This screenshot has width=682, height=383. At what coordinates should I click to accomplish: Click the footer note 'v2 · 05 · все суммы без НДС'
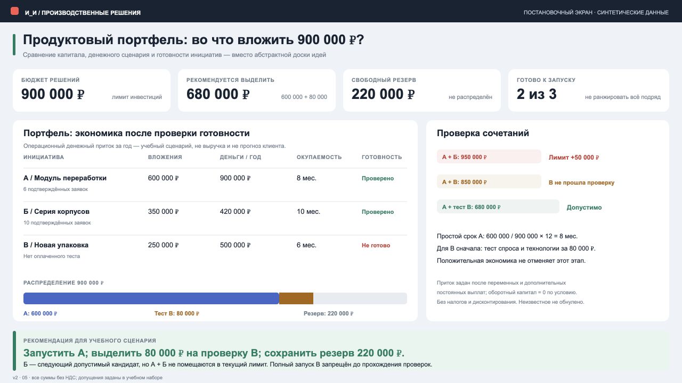tap(87, 378)
